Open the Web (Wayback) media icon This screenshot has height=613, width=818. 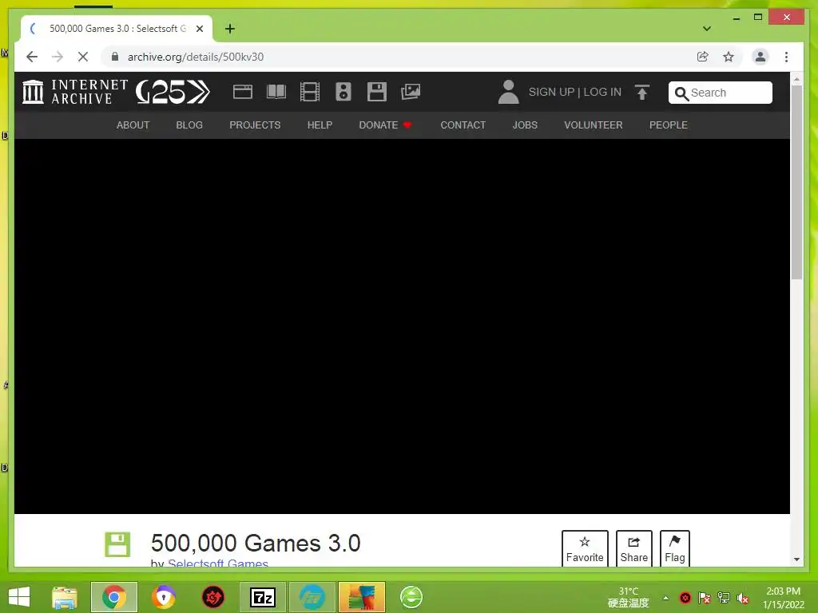(x=243, y=92)
